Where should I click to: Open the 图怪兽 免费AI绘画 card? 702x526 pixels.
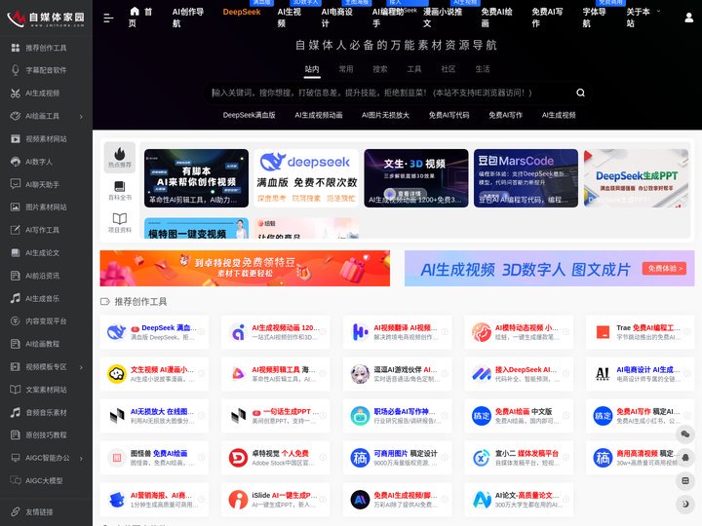154,458
